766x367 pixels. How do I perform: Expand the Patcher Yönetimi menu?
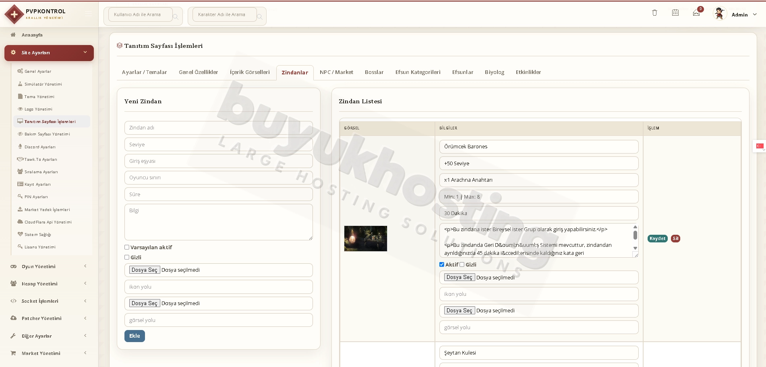pos(49,318)
